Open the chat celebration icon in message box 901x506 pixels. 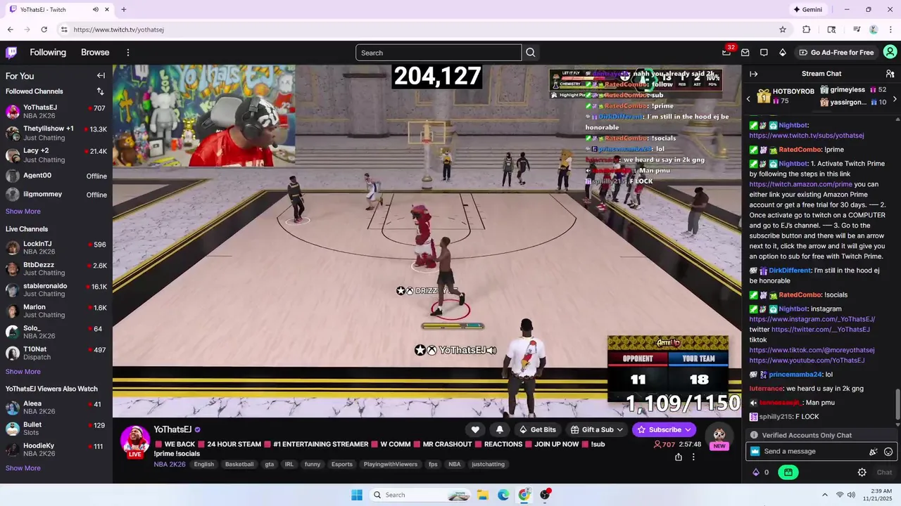874,452
